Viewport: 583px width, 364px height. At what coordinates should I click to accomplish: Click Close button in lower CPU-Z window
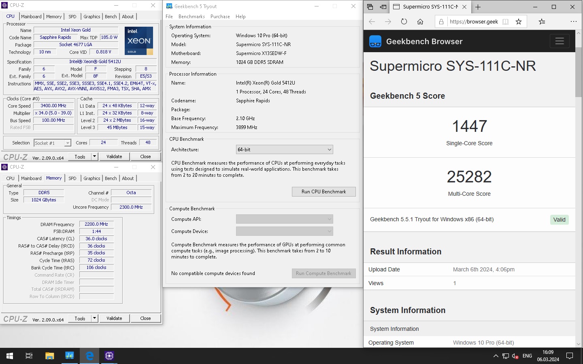(x=145, y=318)
